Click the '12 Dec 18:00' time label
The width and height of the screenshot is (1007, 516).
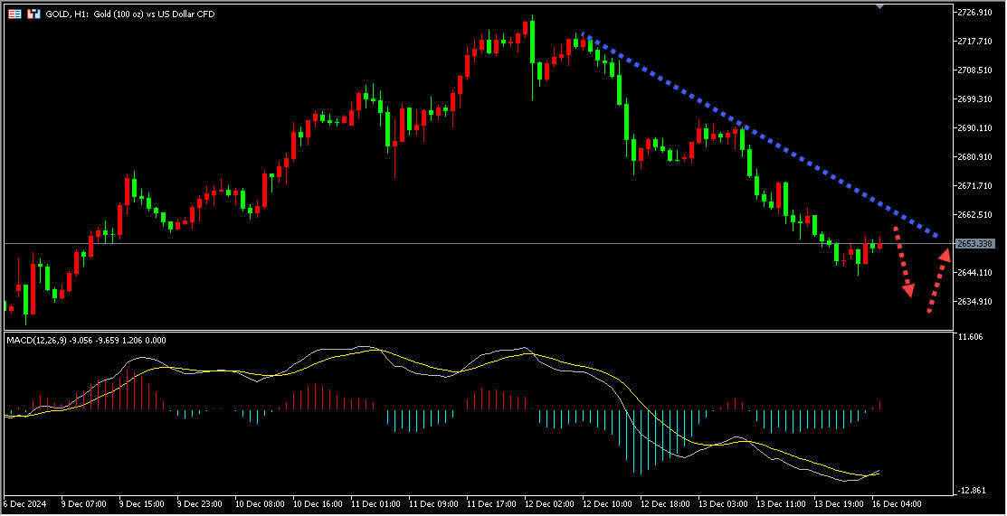tap(665, 503)
